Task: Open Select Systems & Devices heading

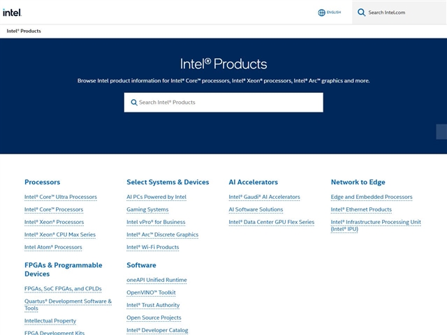Action: pos(168,182)
